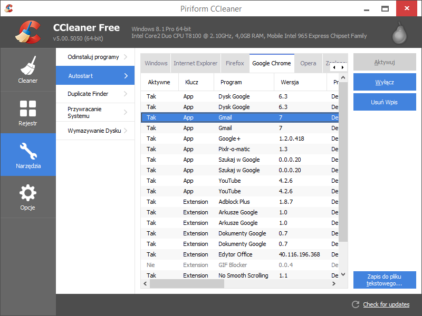Select the Pixlr-o-matic row
The height and width of the screenshot is (316, 422).
tap(239, 149)
